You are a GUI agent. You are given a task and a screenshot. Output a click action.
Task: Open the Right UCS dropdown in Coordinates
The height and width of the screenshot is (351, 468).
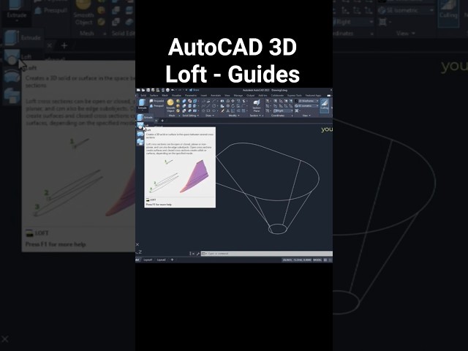point(283,110)
